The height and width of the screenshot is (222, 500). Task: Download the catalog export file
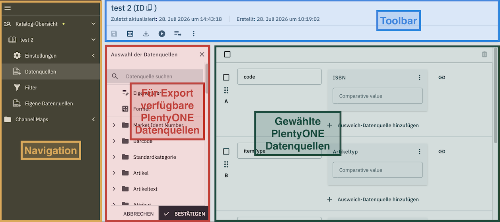click(146, 34)
